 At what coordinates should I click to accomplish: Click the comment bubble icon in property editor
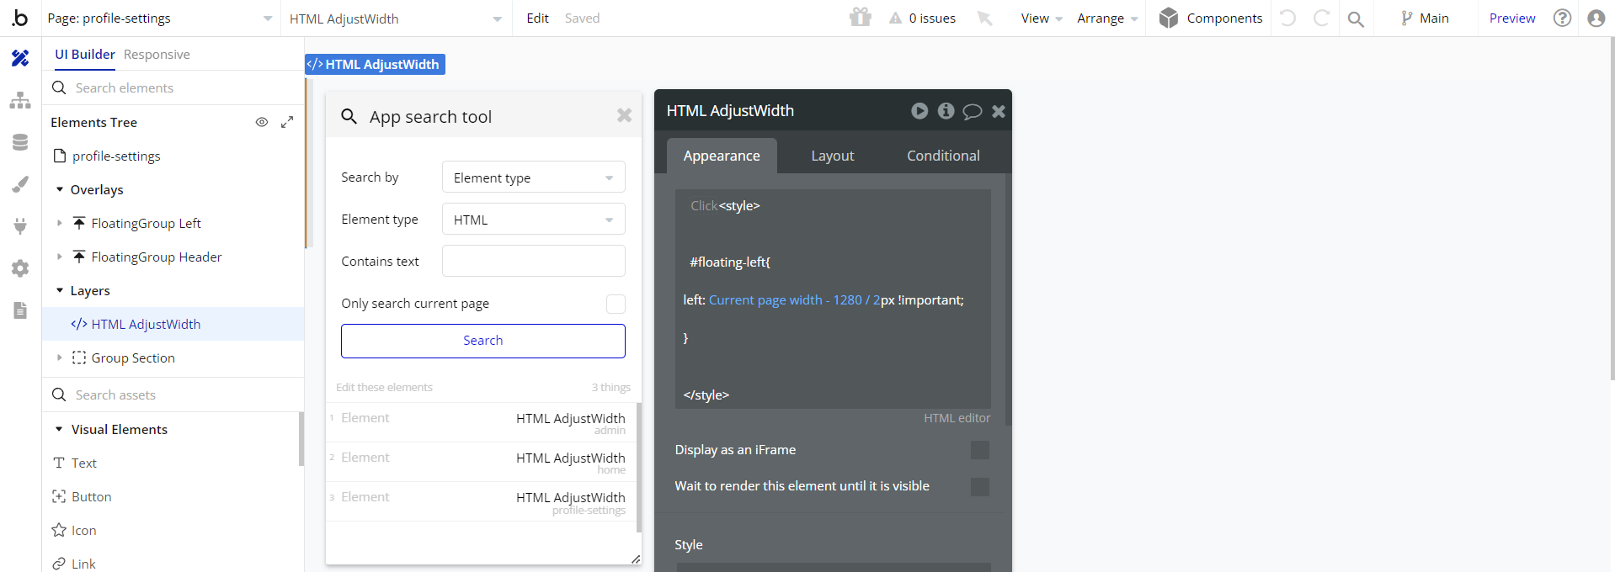(x=973, y=111)
